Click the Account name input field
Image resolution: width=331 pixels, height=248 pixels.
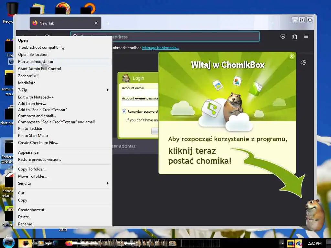tap(140, 93)
